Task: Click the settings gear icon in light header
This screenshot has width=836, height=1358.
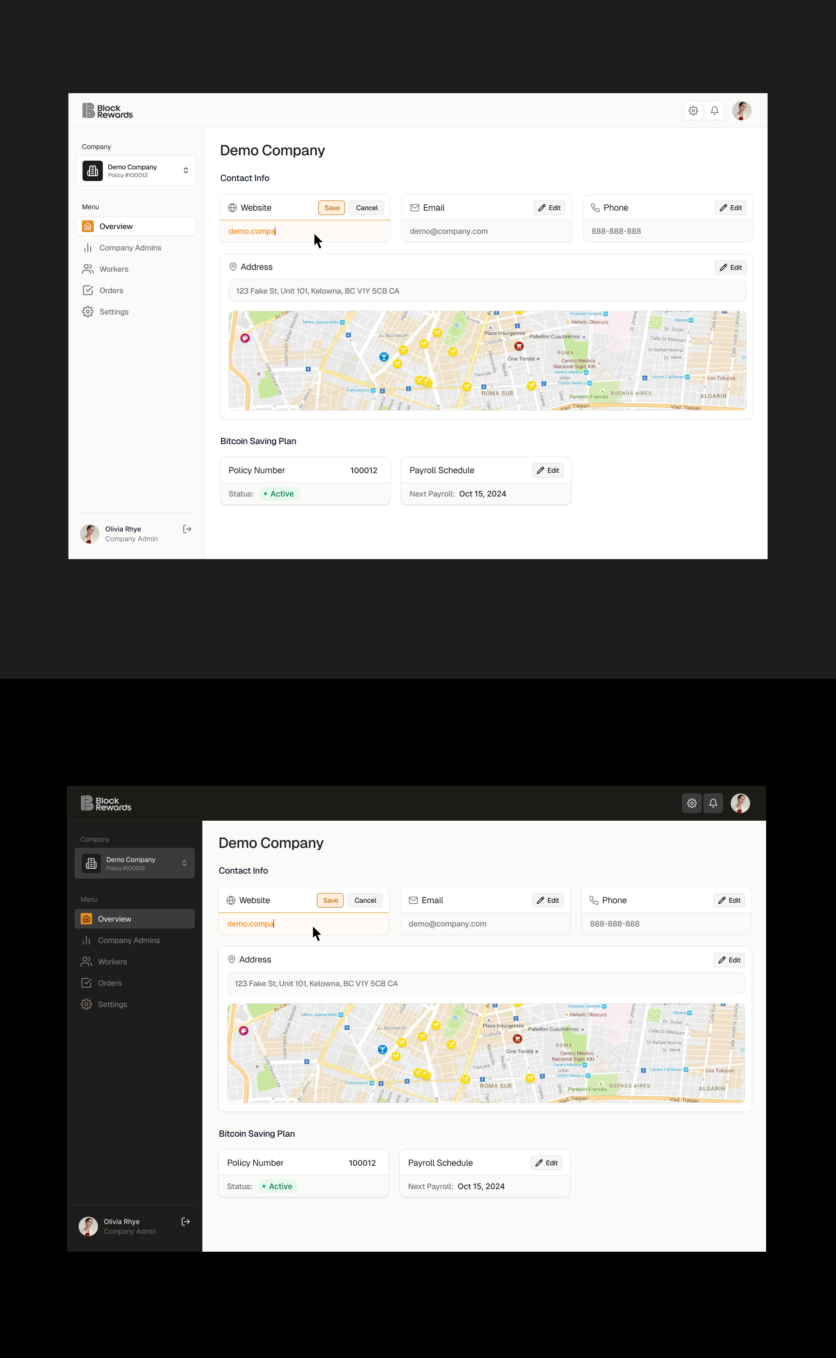Action: [693, 111]
